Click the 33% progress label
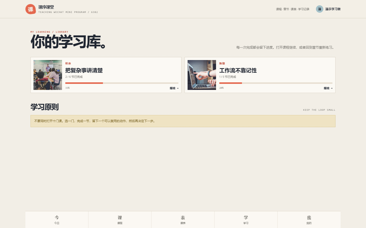366x228 pixels. [x=67, y=88]
